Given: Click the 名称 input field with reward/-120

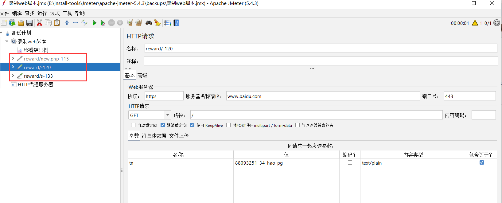Looking at the screenshot, I should click(x=321, y=49).
